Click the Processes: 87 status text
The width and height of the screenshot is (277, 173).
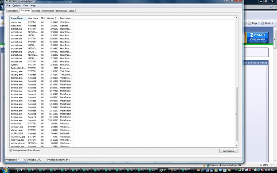[x=12, y=160]
